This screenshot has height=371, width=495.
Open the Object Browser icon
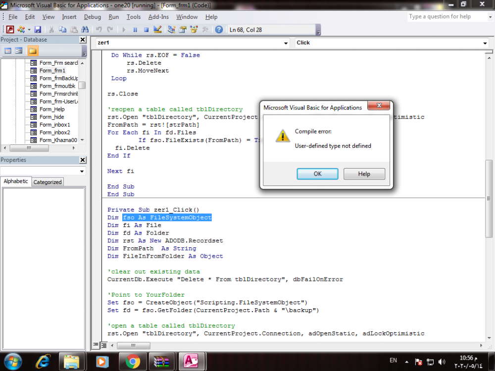pos(194,29)
